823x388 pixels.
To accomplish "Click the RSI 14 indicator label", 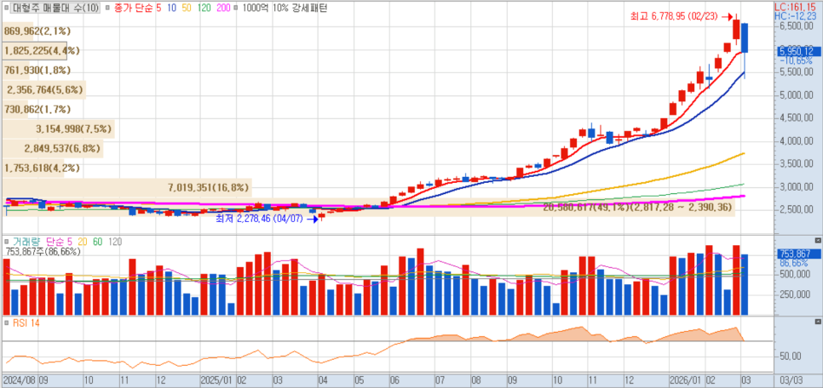I will tap(25, 323).
